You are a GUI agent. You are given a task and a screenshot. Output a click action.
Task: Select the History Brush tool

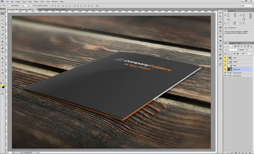pos(3,45)
